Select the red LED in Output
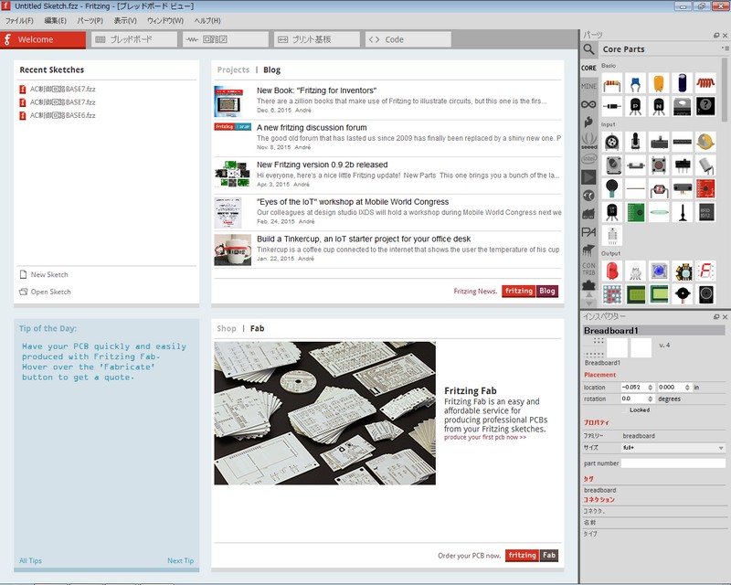This screenshot has height=585, width=731. pos(612,271)
